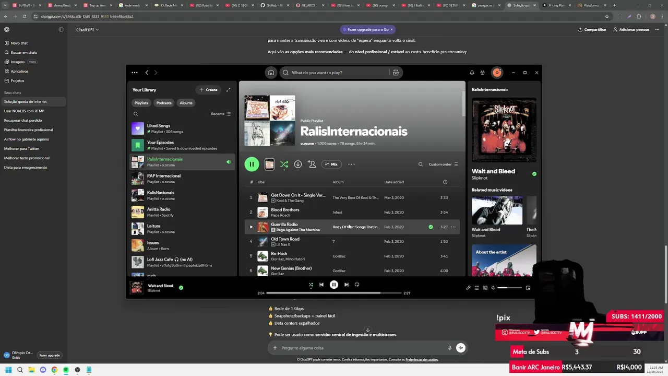This screenshot has width=668, height=376.
Task: Open the About the artist card
Action: (x=504, y=260)
